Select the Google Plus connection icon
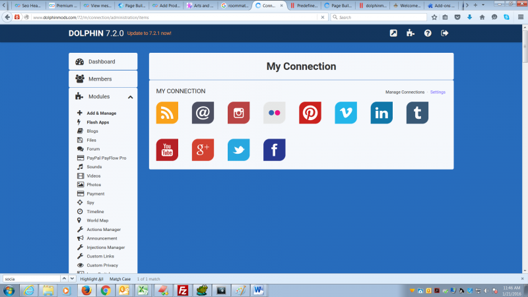 click(203, 150)
